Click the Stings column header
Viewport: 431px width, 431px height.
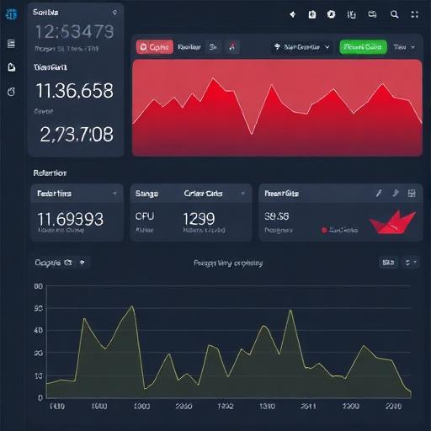pyautogui.click(x=146, y=194)
